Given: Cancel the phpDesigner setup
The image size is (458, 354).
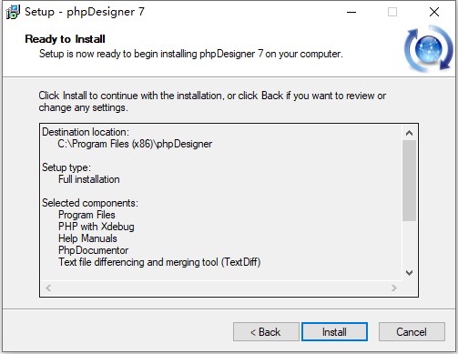Looking at the screenshot, I should (x=412, y=331).
